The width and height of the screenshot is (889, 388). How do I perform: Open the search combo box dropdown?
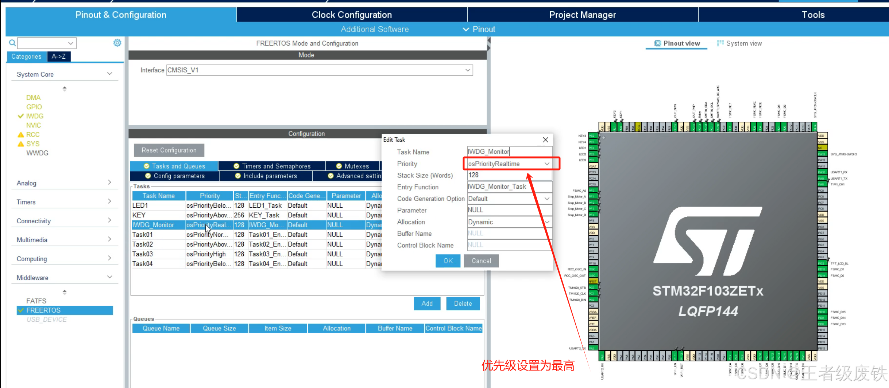[x=71, y=43]
